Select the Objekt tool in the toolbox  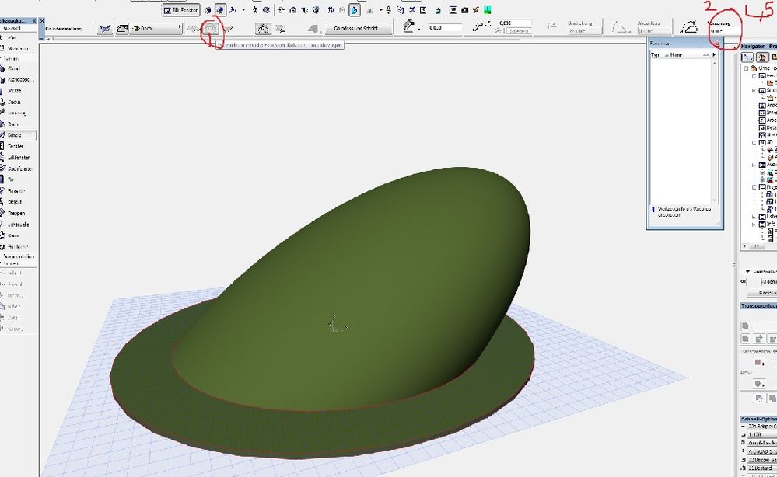(16, 201)
